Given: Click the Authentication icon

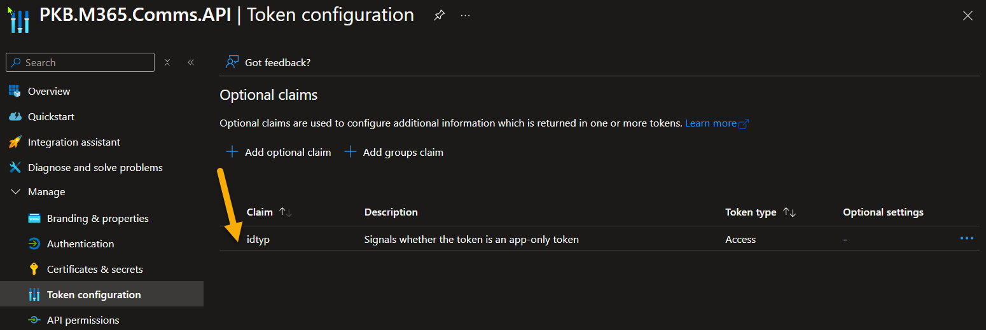Looking at the screenshot, I should pos(34,244).
